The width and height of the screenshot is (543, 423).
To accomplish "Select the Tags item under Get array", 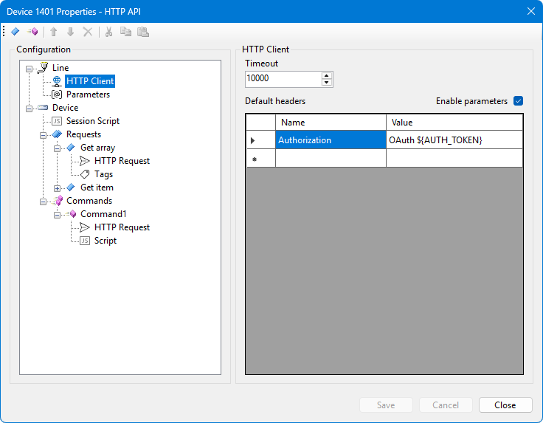I will coord(103,174).
